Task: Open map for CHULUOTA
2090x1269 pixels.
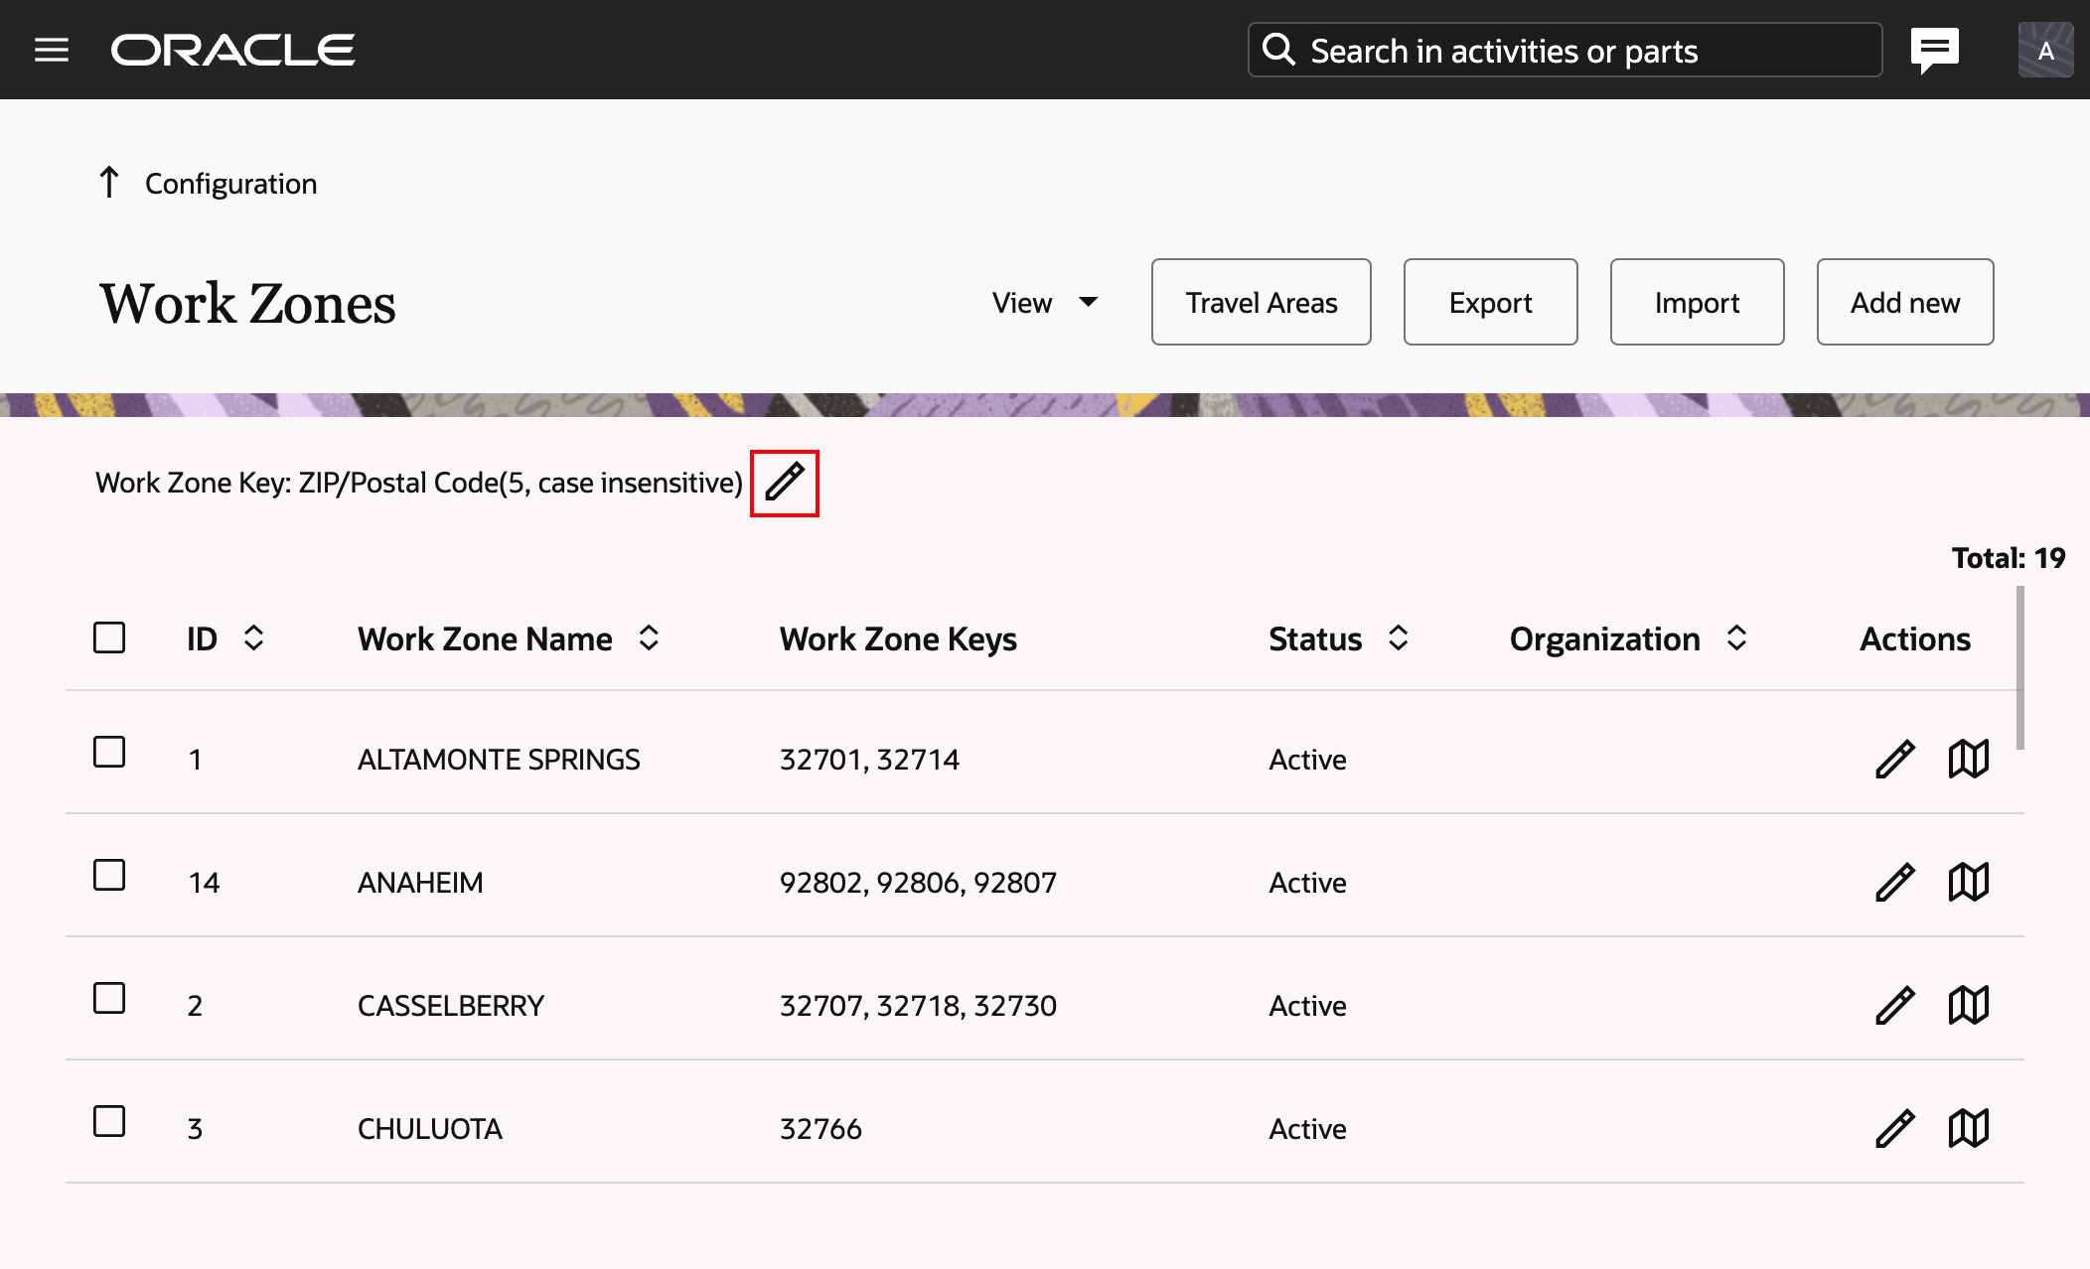Action: coord(1968,1129)
